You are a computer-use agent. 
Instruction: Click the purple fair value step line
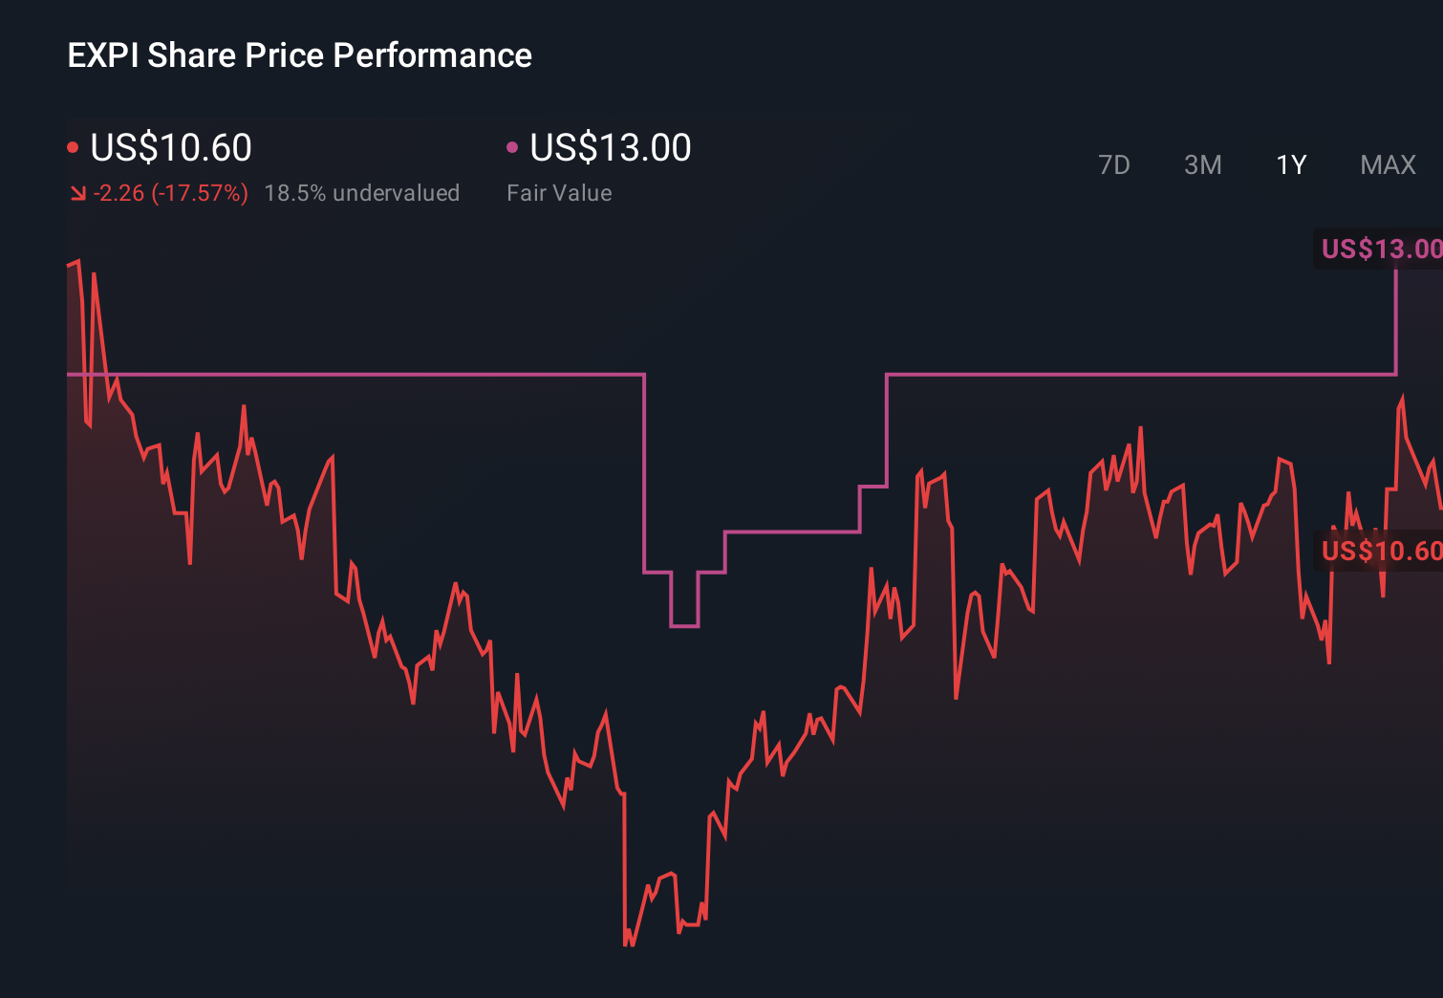[382, 375]
